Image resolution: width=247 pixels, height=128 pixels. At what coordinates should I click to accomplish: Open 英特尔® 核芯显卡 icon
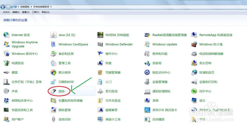pos(147,110)
